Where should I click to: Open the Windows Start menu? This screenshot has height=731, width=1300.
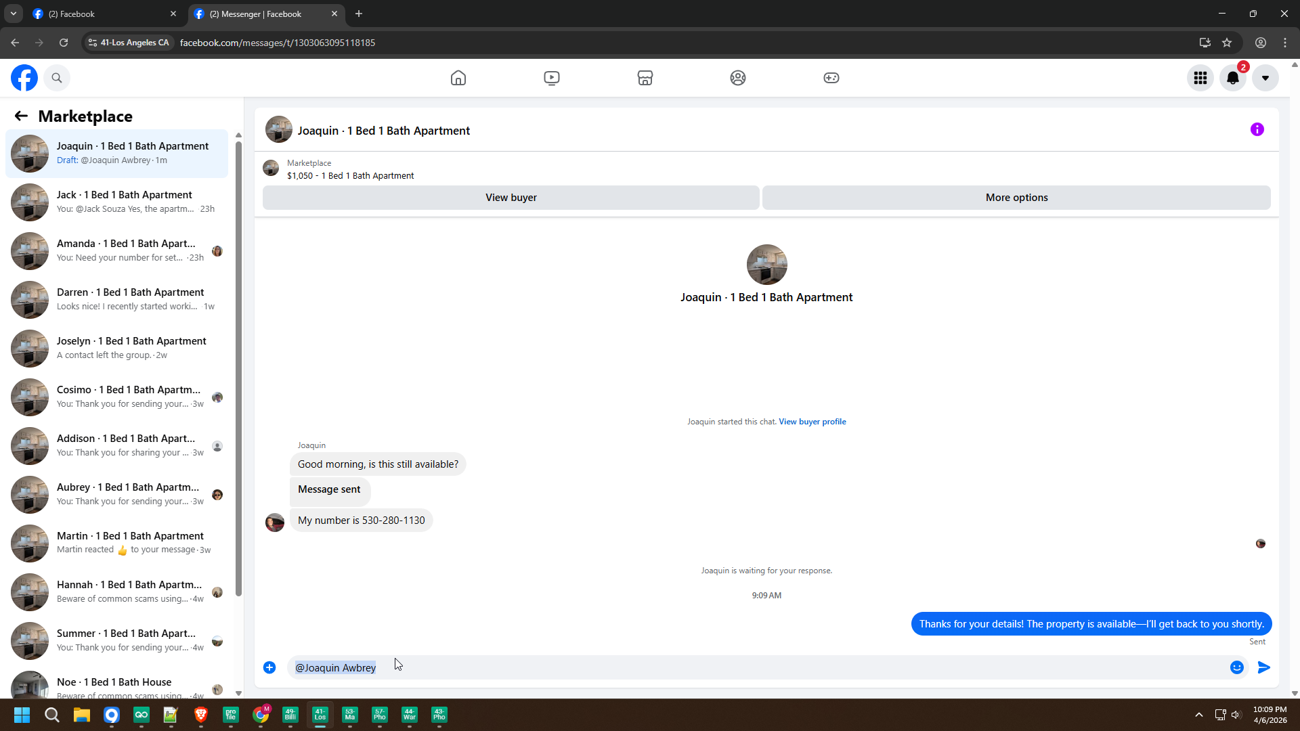tap(22, 715)
